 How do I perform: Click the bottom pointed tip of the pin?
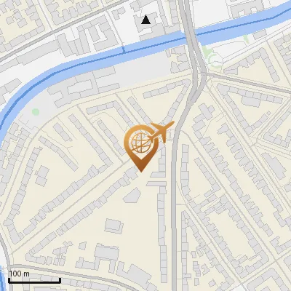coord(141,170)
